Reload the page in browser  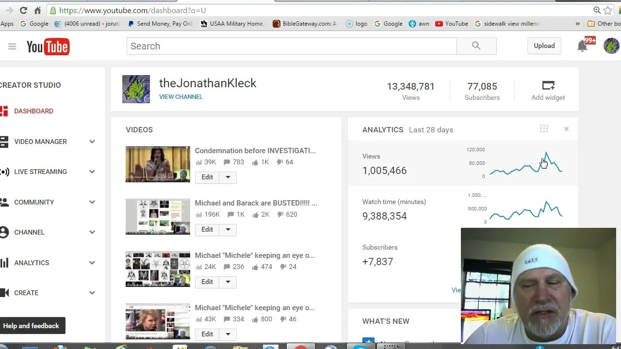tap(23, 10)
